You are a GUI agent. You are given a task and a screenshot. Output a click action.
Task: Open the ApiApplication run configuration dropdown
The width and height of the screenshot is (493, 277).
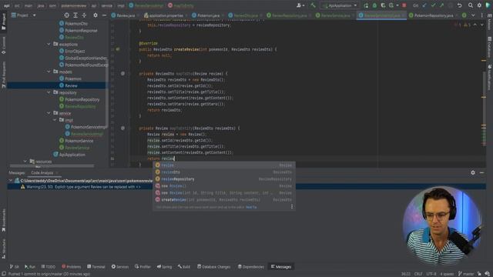340,5
